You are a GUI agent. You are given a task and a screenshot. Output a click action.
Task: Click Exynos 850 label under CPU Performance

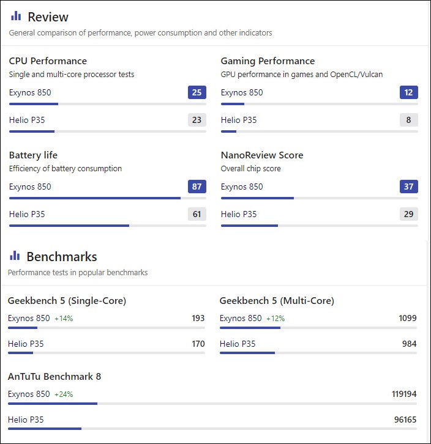pos(30,92)
